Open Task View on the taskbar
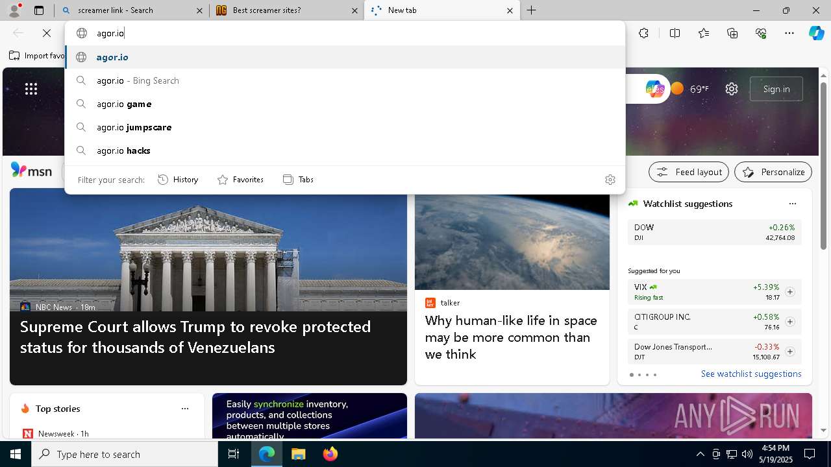This screenshot has width=831, height=467. pyautogui.click(x=234, y=454)
